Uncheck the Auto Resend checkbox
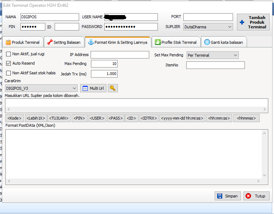The height and width of the screenshot is (214, 274). coord(9,64)
